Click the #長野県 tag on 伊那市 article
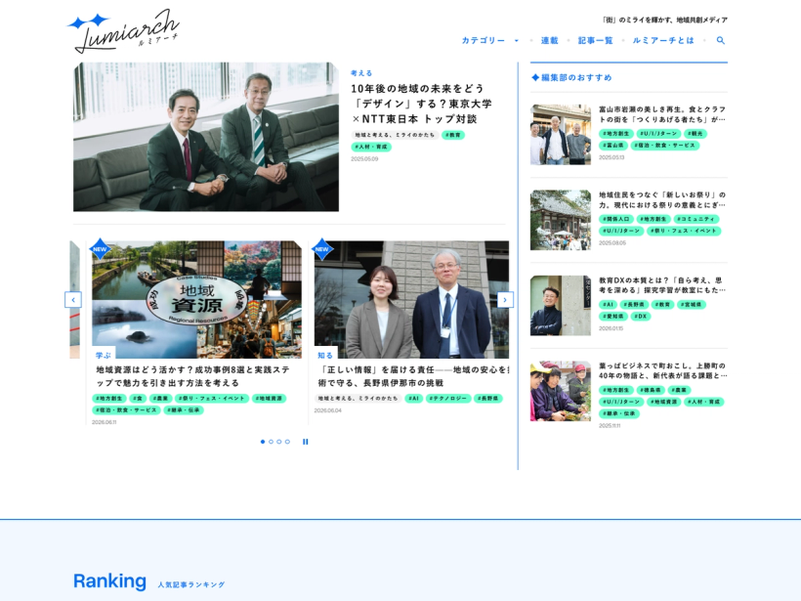The height and width of the screenshot is (601, 801). pyautogui.click(x=488, y=398)
